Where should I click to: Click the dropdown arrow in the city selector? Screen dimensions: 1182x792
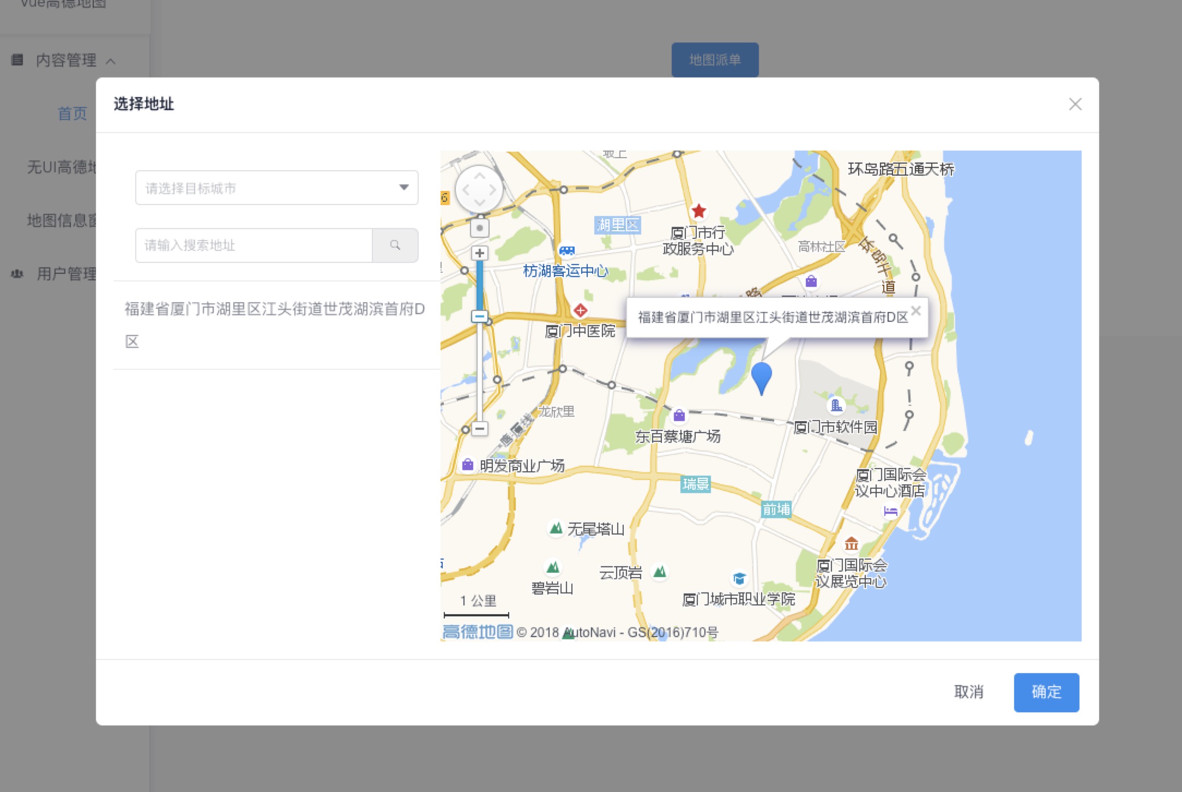pyautogui.click(x=404, y=188)
